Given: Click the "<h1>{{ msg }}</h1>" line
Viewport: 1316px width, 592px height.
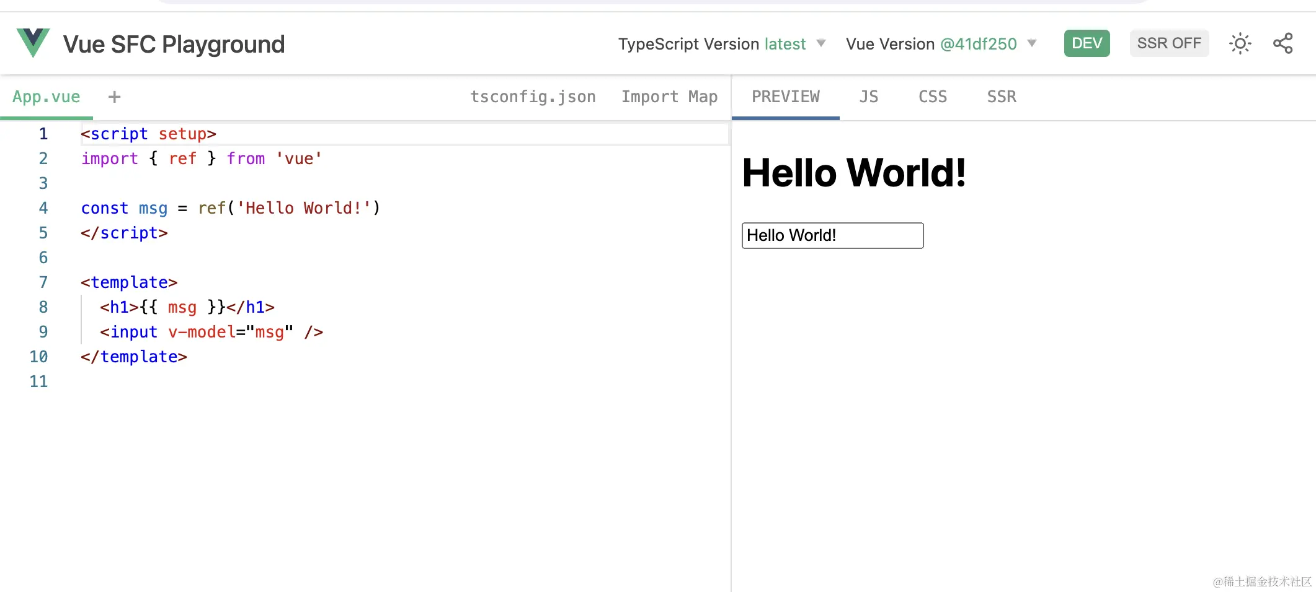Looking at the screenshot, I should click(x=187, y=307).
